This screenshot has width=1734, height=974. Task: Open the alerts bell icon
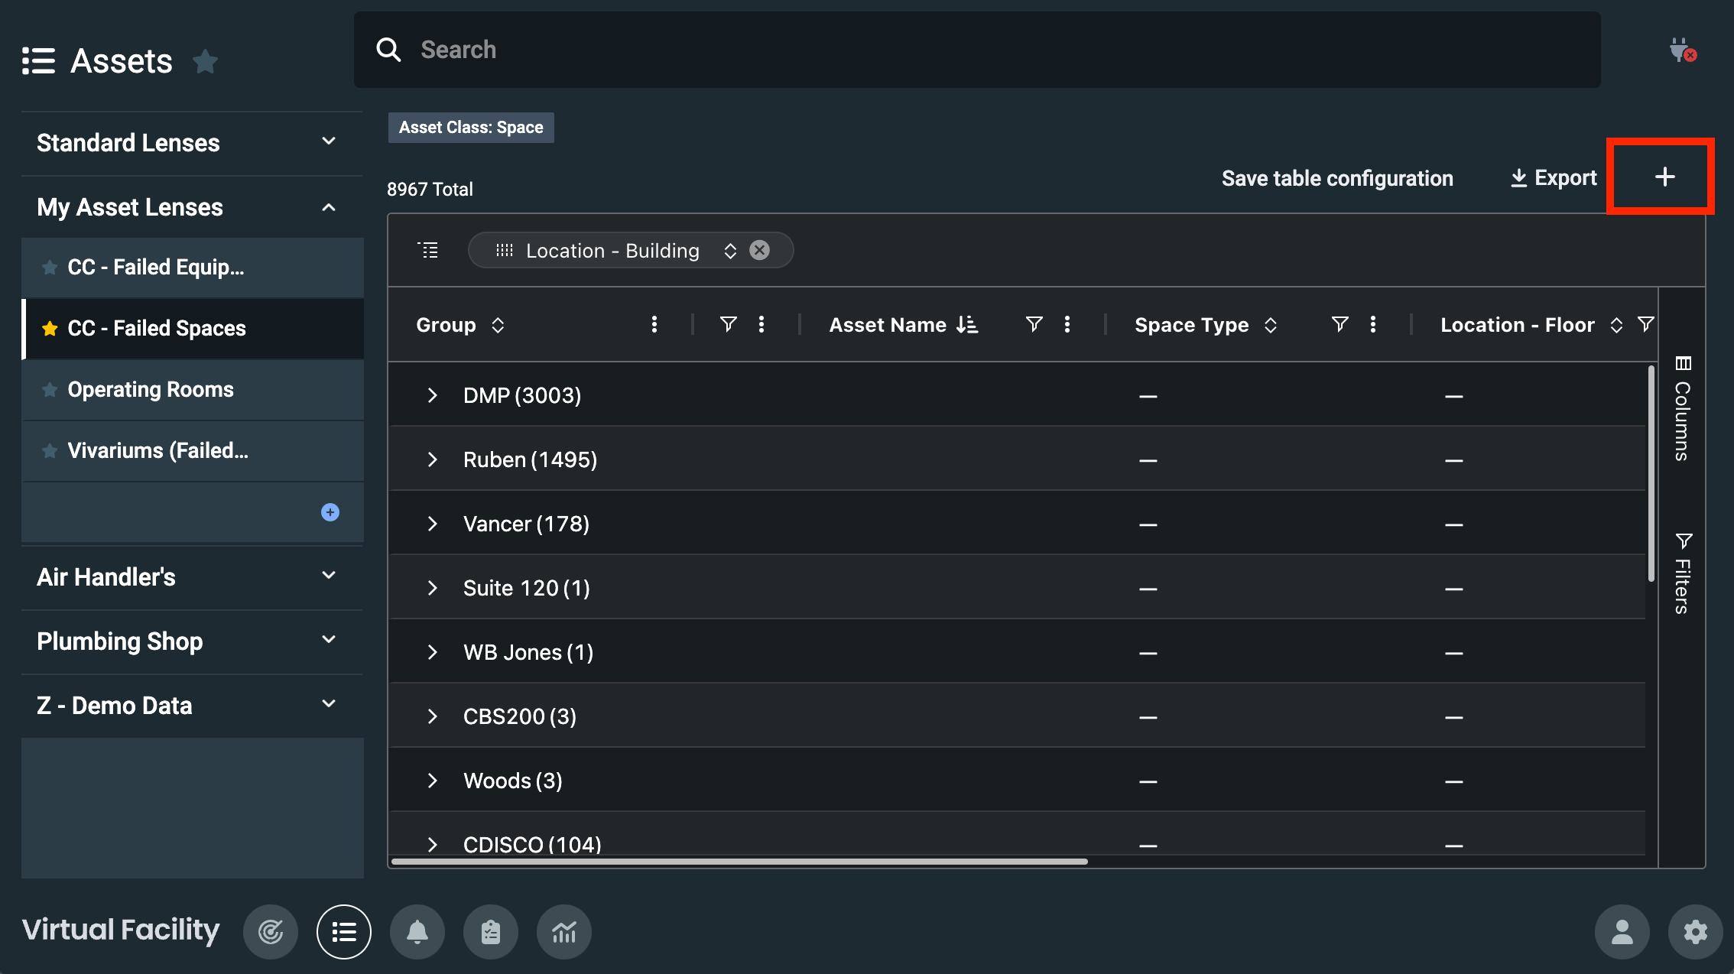417,932
